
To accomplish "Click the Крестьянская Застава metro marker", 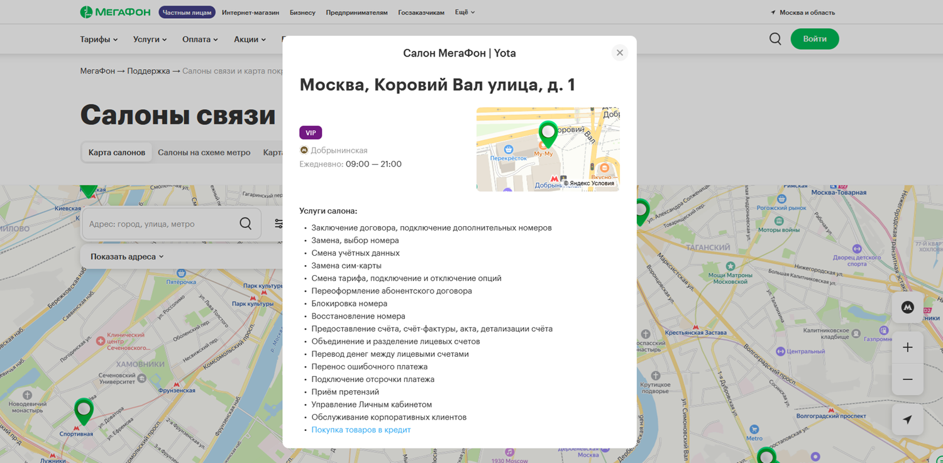I will pyautogui.click(x=696, y=327).
